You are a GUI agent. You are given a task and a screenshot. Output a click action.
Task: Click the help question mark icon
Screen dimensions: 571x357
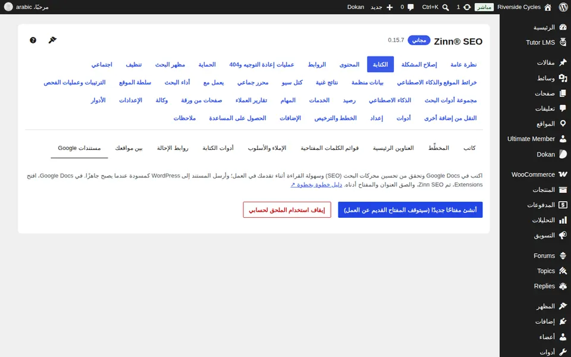(x=33, y=40)
